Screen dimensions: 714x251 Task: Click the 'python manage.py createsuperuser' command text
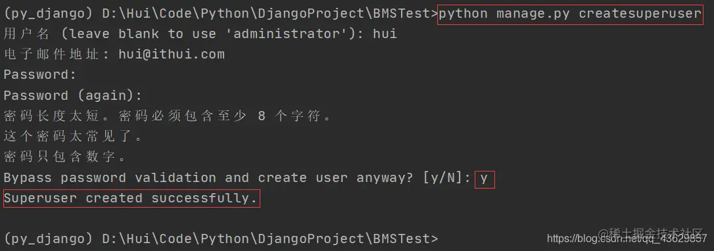pyautogui.click(x=569, y=13)
